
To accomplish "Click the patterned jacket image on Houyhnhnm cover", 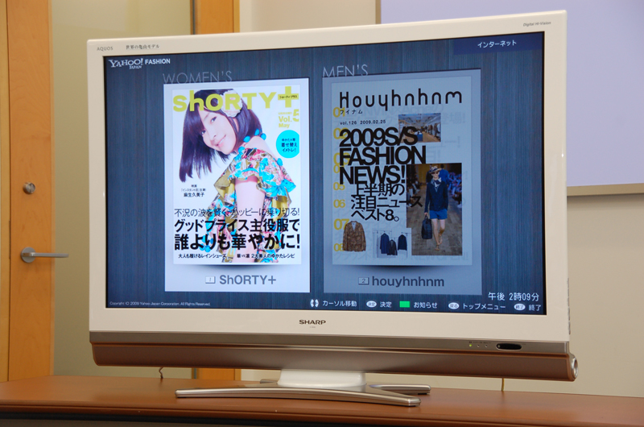I will (x=354, y=236).
